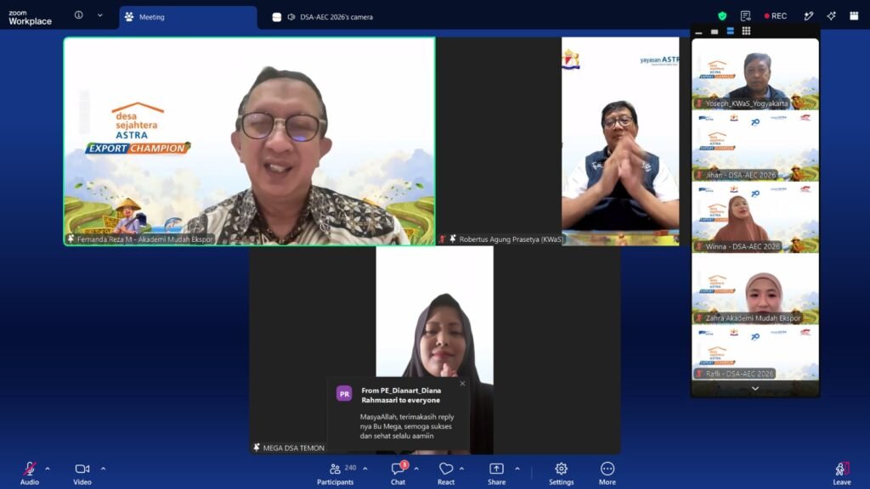
Task: Switch the thumbnail panel to grid view
Action: [746, 31]
